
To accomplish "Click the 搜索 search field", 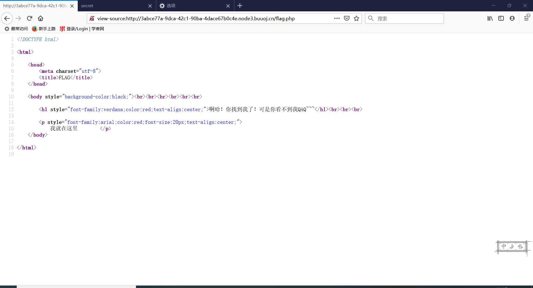I will 408,19.
